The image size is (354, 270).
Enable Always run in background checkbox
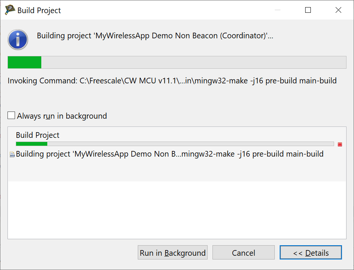[x=12, y=116]
